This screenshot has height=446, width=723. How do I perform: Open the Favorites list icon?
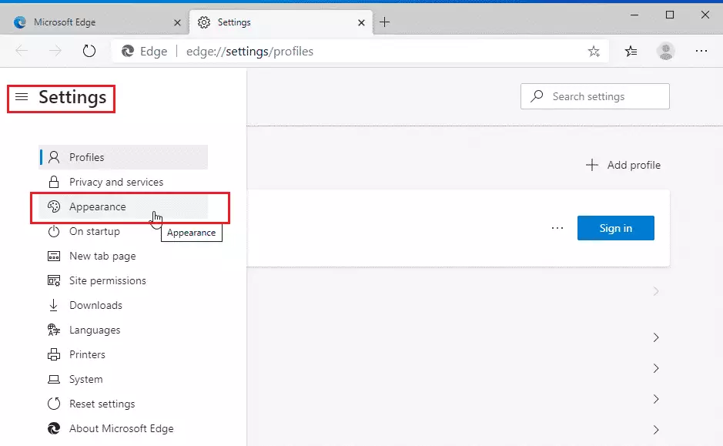click(x=631, y=51)
